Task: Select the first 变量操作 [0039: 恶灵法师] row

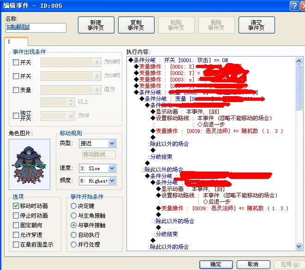Action: pyautogui.click(x=217, y=131)
